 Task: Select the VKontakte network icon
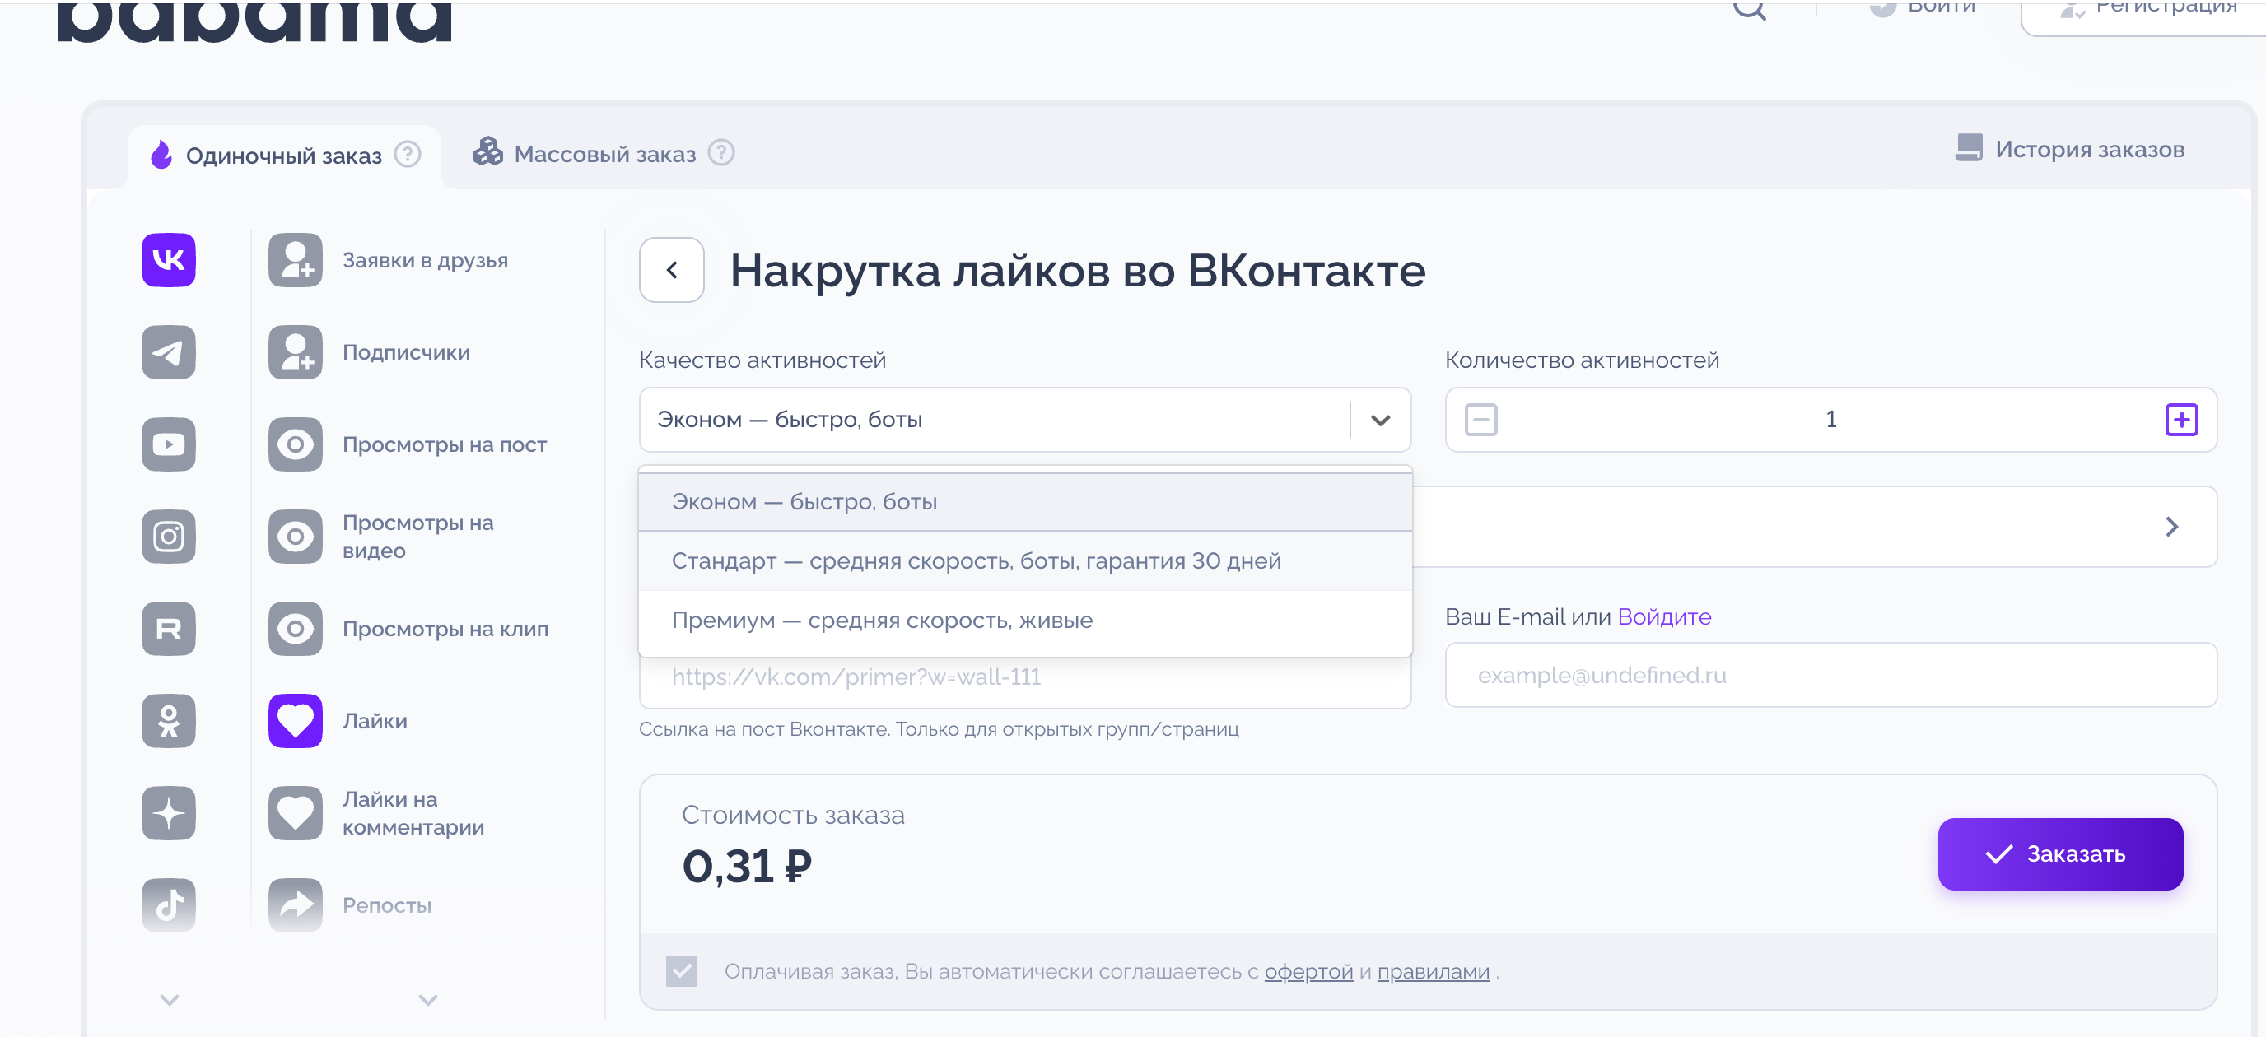coord(169,260)
